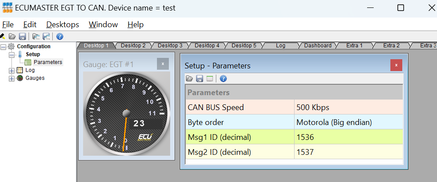
Task: Collapse the Setup tree node
Action: (12, 55)
